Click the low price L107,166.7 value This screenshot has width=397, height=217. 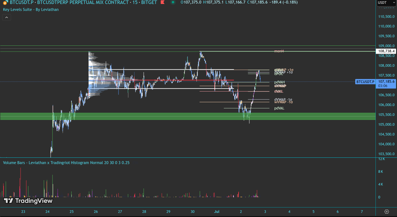coord(236,3)
